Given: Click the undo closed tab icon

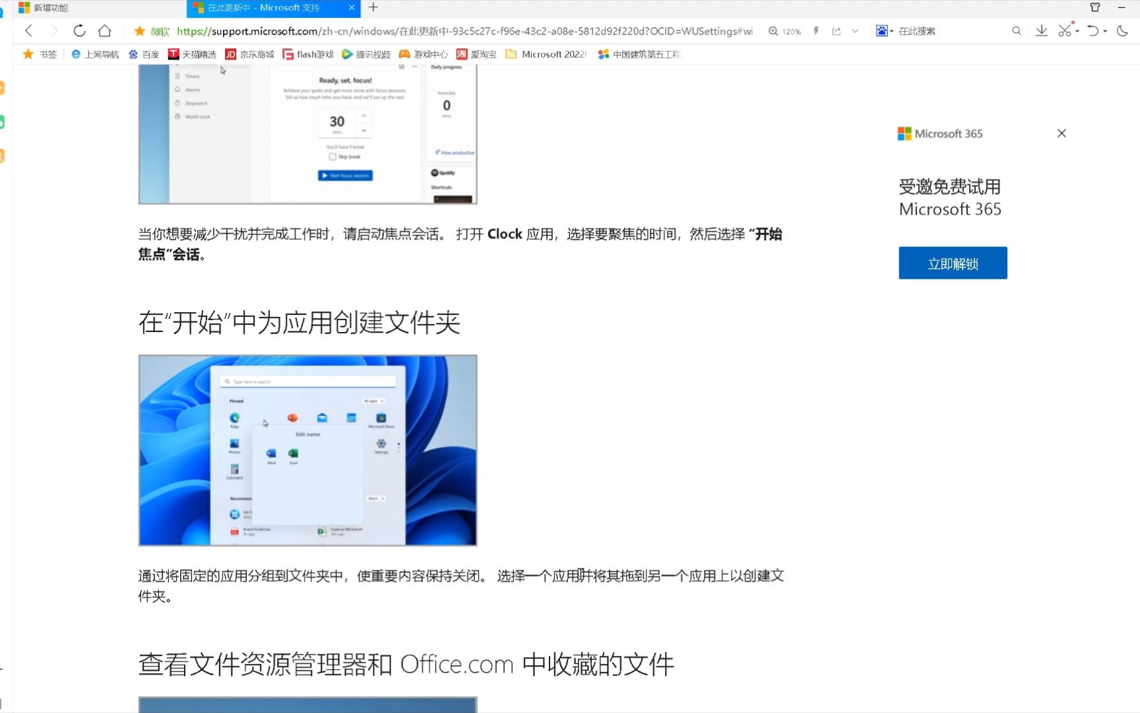Looking at the screenshot, I should coord(1093,30).
